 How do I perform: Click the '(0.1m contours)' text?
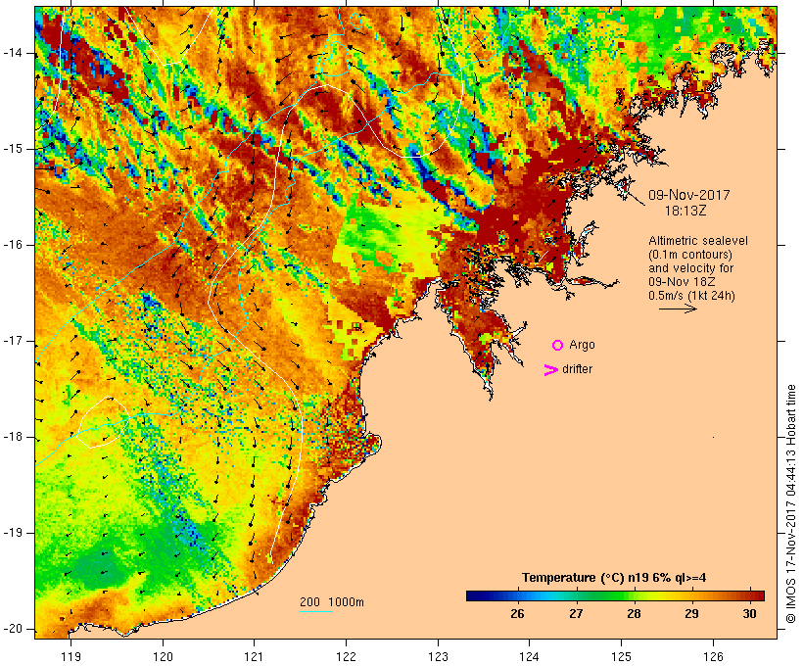click(x=689, y=255)
